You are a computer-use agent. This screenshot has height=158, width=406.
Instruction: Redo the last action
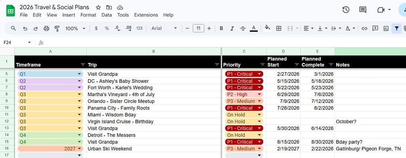(36, 29)
